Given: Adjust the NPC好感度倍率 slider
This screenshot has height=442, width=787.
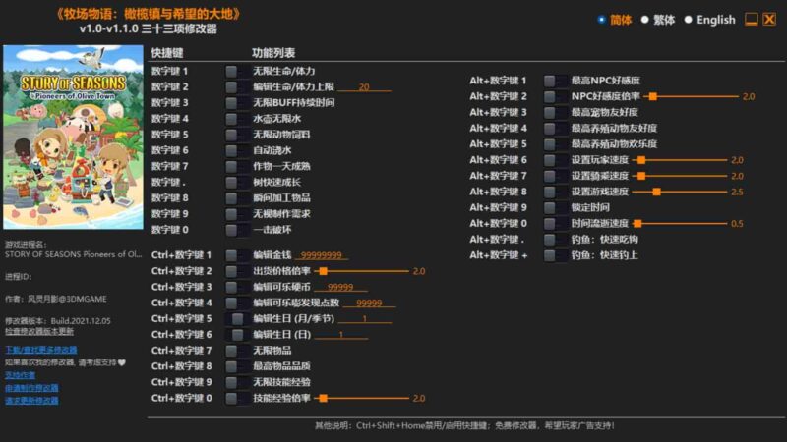Looking at the screenshot, I should click(692, 96).
